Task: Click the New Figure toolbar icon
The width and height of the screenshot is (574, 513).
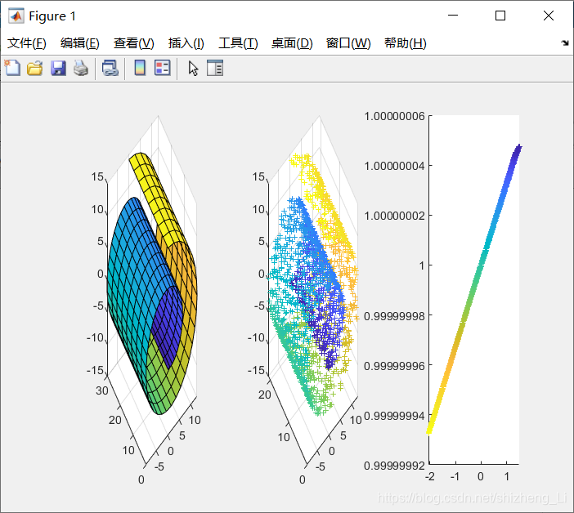Action: tap(13, 68)
